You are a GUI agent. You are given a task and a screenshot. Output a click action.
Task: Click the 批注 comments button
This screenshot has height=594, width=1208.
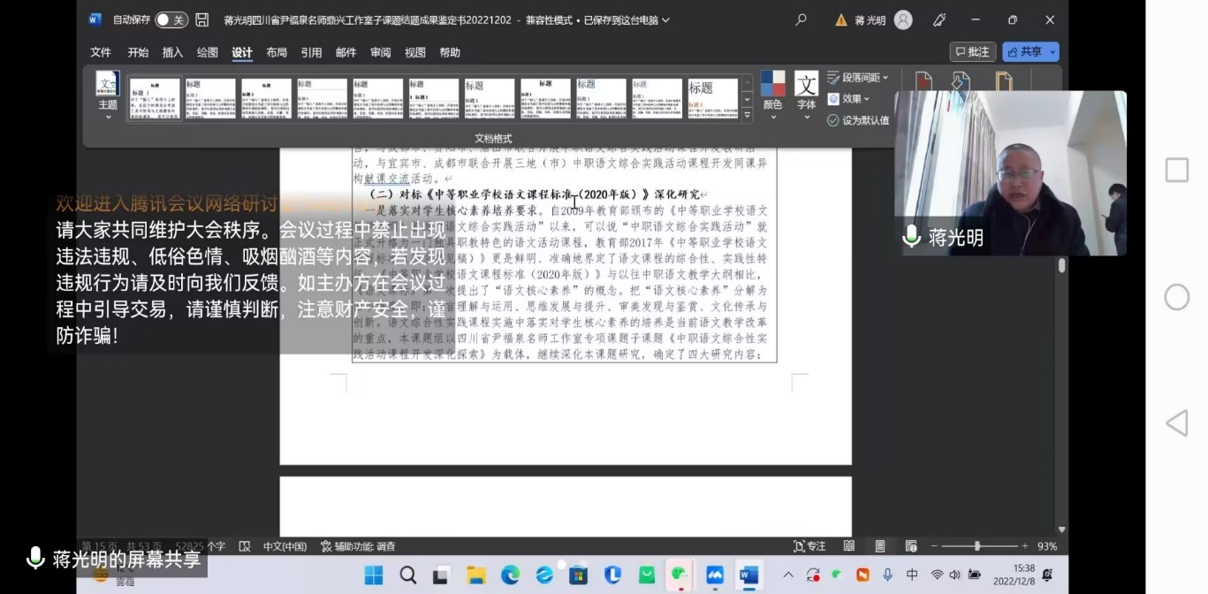972,52
